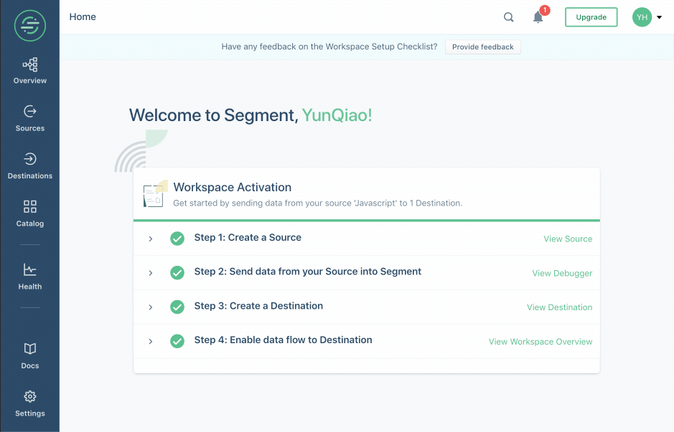The width and height of the screenshot is (674, 432).
Task: Click Step 1 green checkmark
Action: pyautogui.click(x=177, y=238)
